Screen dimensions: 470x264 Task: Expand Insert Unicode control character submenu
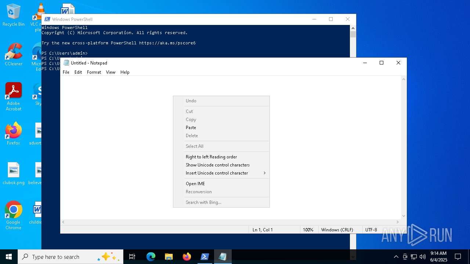[x=221, y=173]
